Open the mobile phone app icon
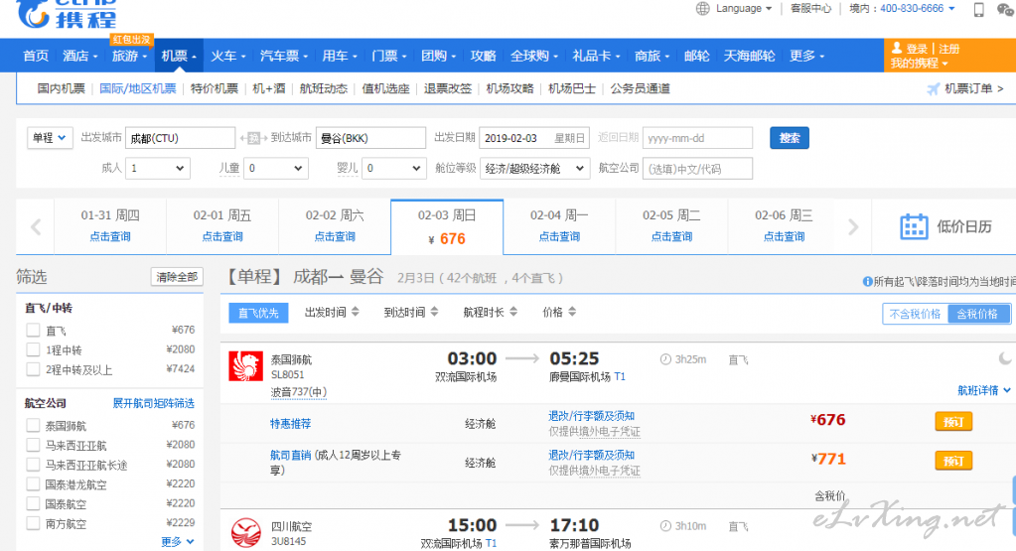The height and width of the screenshot is (551, 1016). pos(979,9)
